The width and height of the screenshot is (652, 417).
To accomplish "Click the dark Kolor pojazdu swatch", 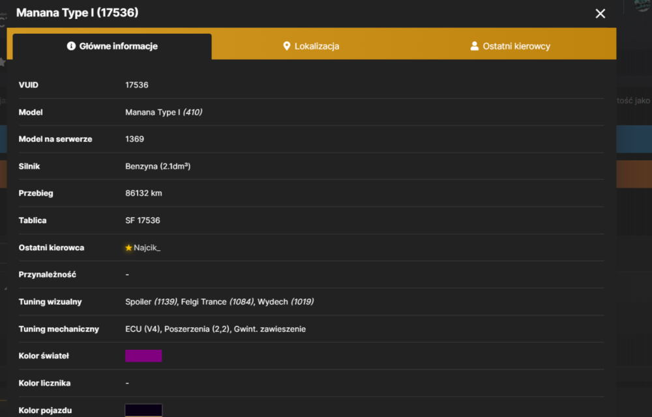I will (x=143, y=410).
